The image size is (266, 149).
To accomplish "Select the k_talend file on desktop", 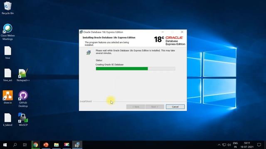I will pos(7,120).
